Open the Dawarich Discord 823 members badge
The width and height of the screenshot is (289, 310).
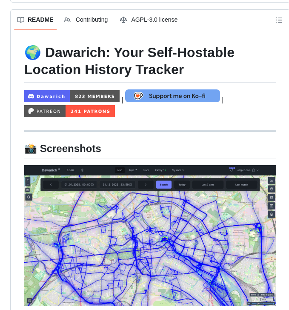coord(72,96)
